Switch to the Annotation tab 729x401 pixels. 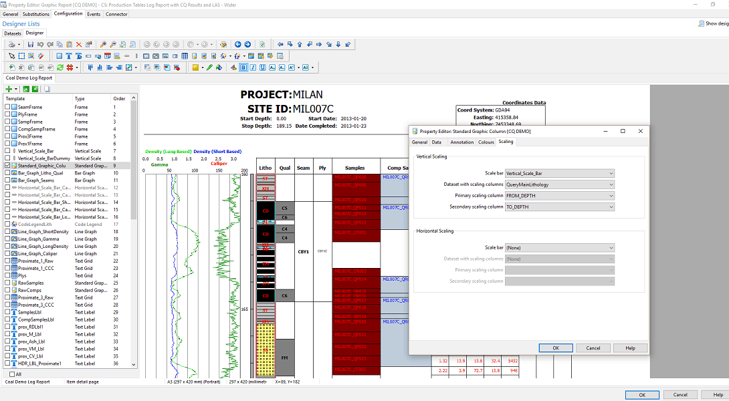click(x=461, y=142)
